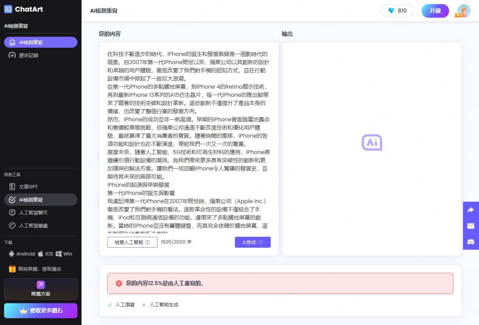Click the 人性化 button
This screenshot has height=325, width=479.
coord(253,242)
